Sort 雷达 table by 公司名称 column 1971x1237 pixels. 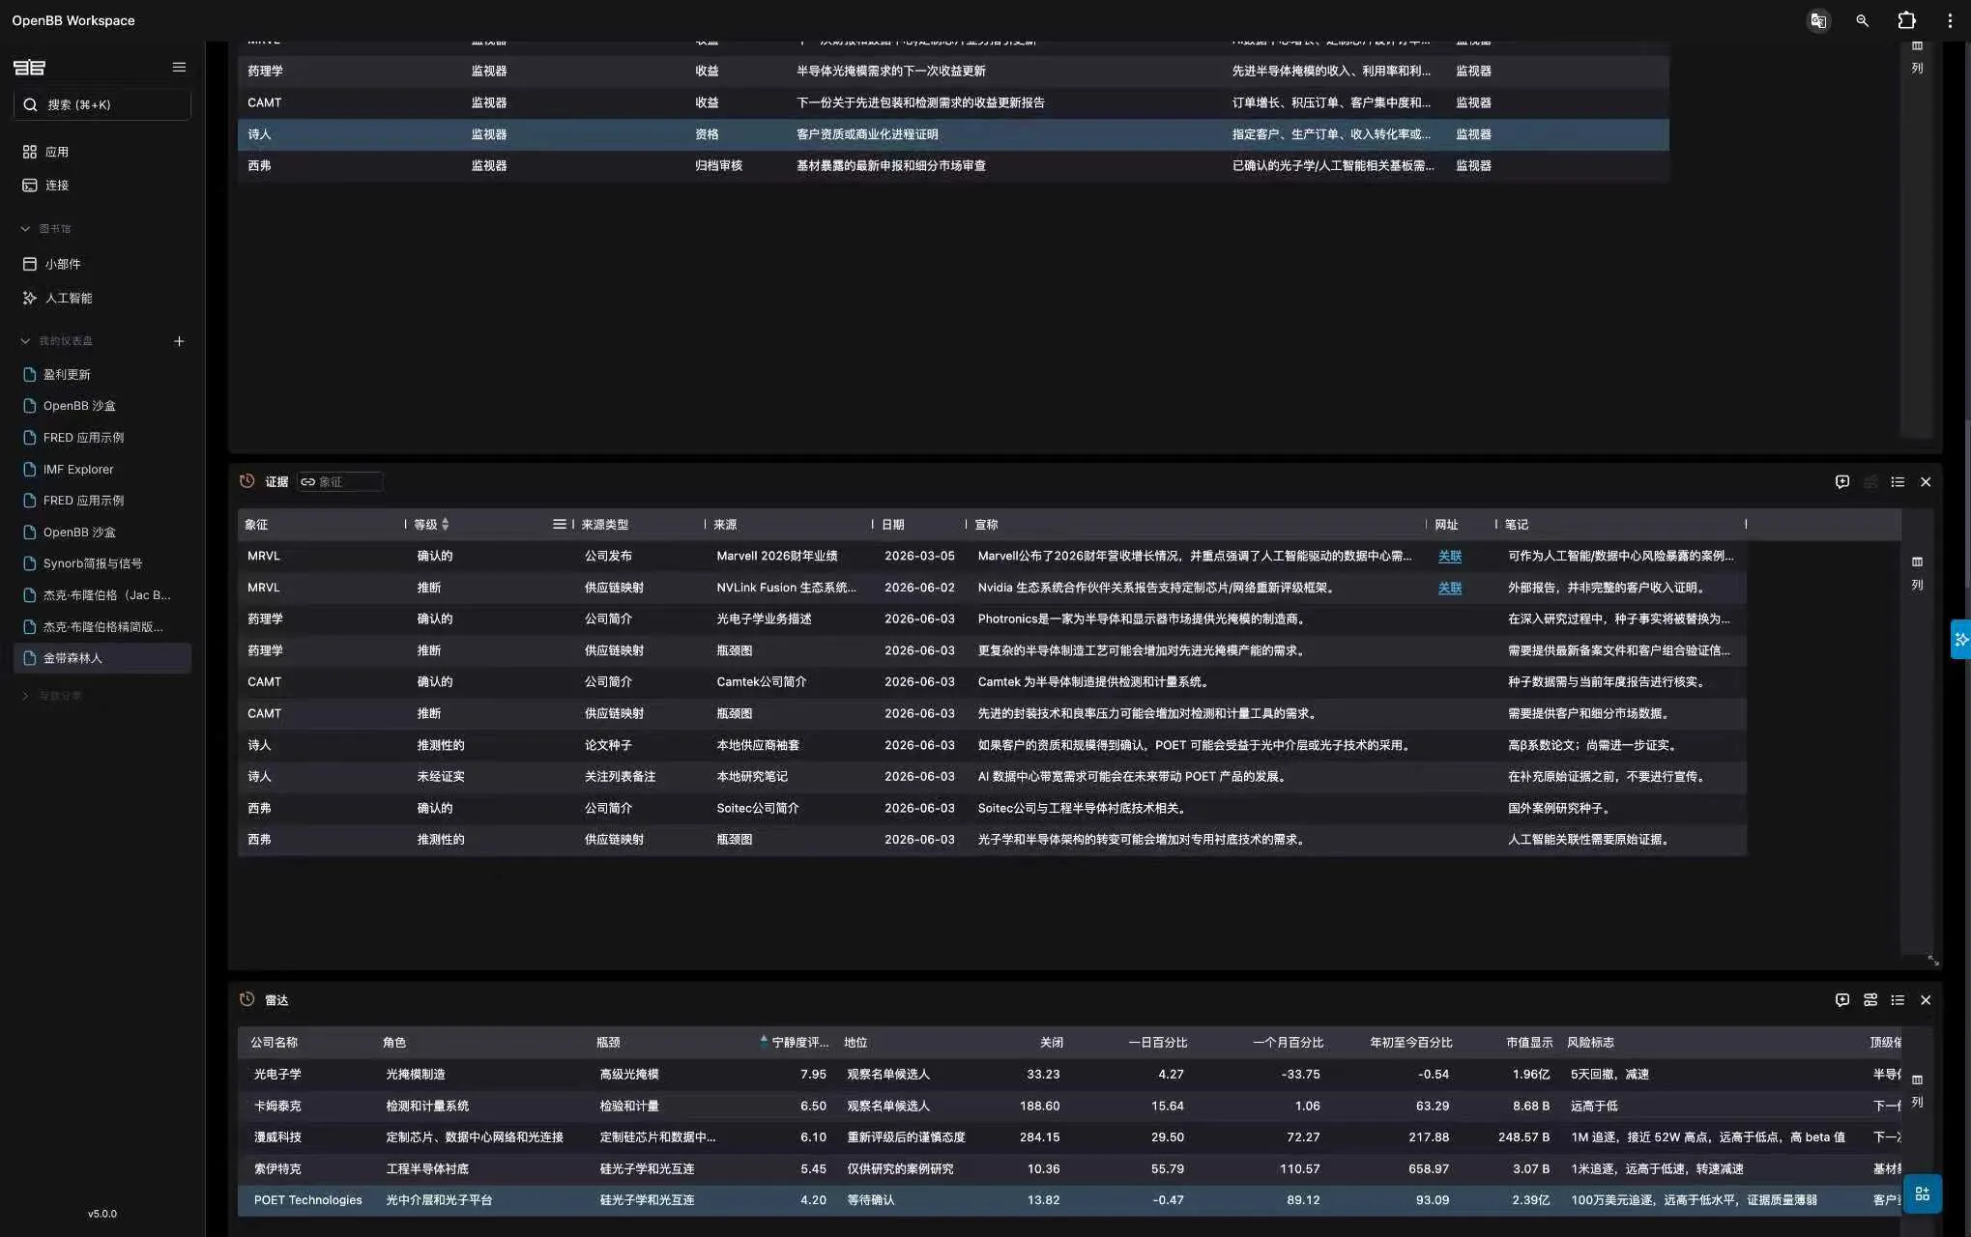coord(274,1042)
